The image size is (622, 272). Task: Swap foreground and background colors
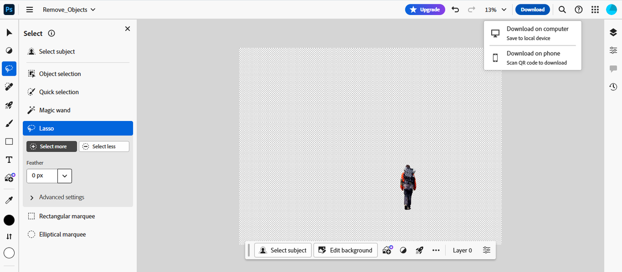click(9, 237)
